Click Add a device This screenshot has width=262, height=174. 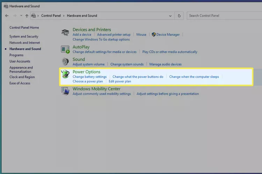(82, 34)
